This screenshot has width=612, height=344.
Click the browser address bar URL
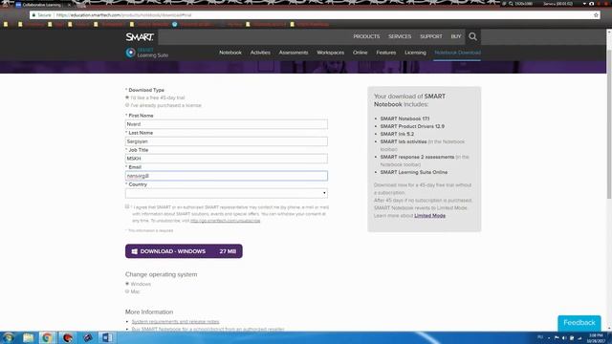pyautogui.click(x=123, y=15)
